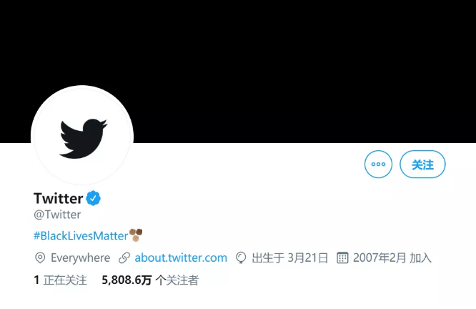Open the 1 正在关注 following list
476x309 pixels.
tap(61, 280)
